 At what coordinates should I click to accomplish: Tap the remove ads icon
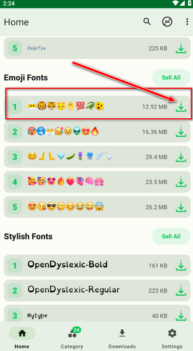167,22
